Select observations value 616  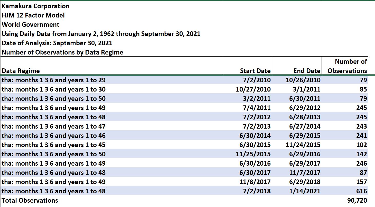point(362,191)
